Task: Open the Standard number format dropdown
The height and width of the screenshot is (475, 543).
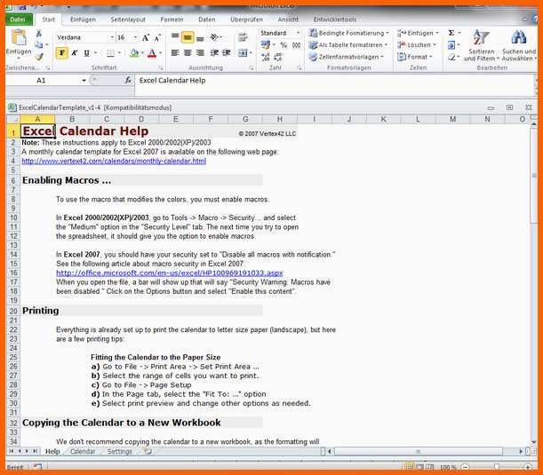Action: point(298,33)
